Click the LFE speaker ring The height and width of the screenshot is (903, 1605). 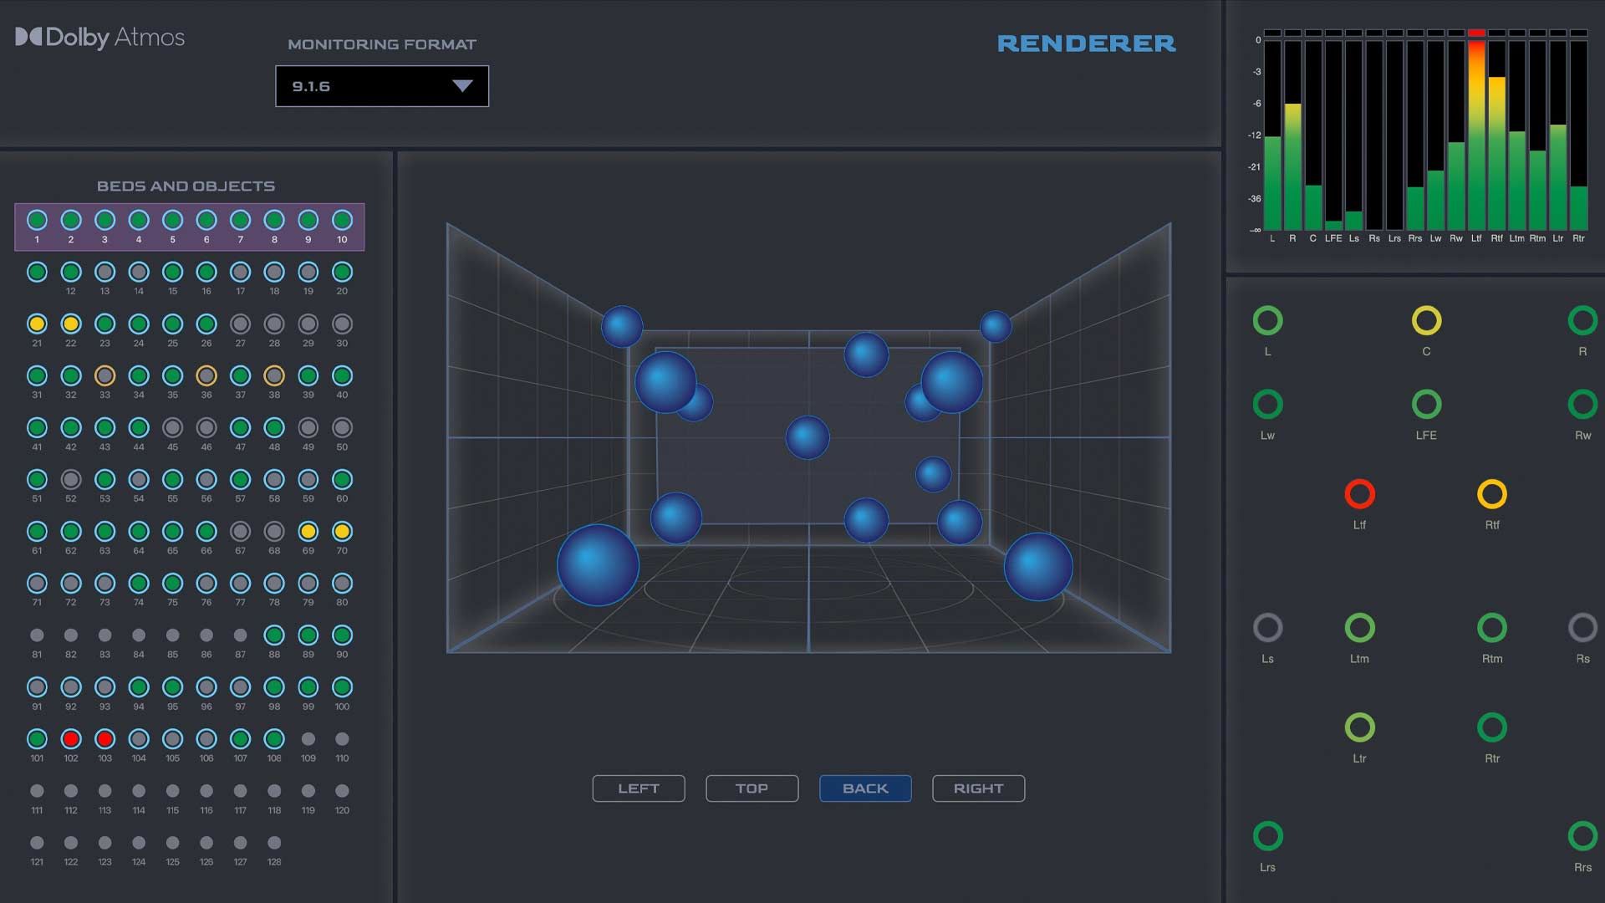(x=1426, y=405)
